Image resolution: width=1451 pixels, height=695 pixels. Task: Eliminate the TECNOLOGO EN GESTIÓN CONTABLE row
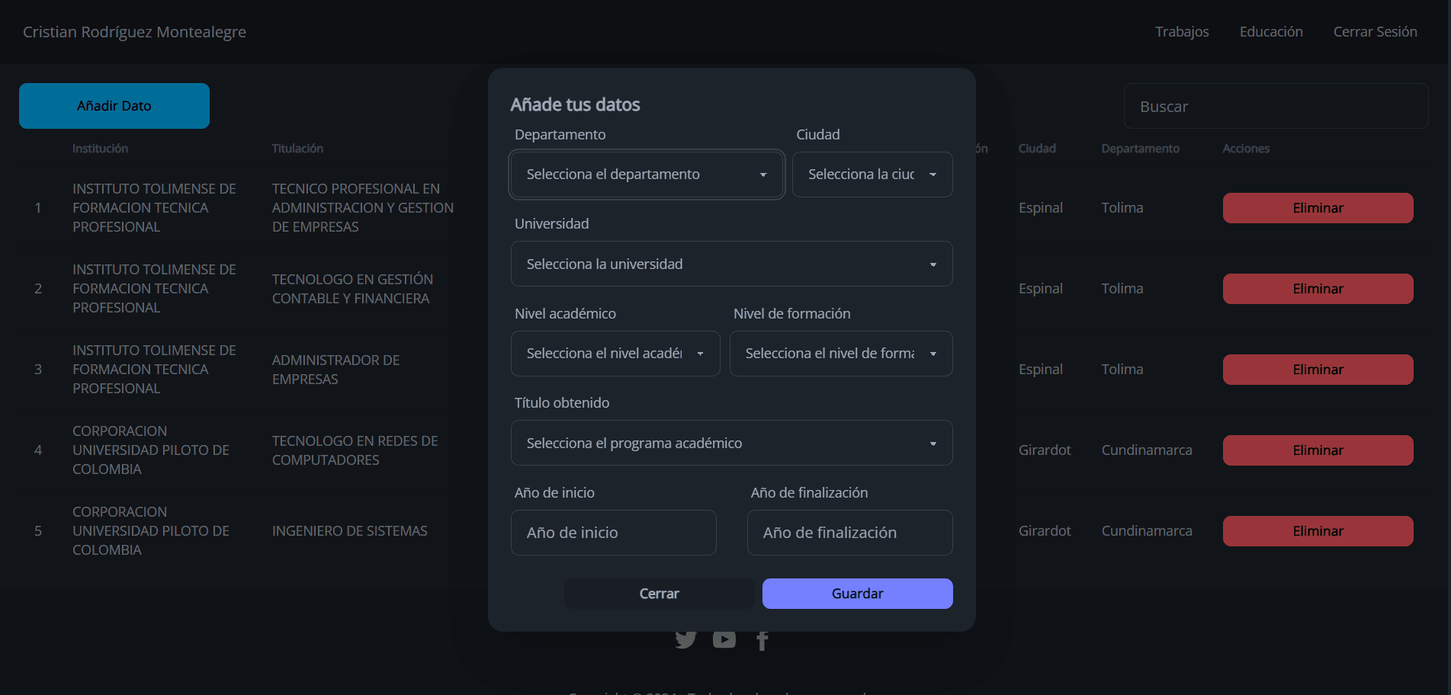point(1318,289)
